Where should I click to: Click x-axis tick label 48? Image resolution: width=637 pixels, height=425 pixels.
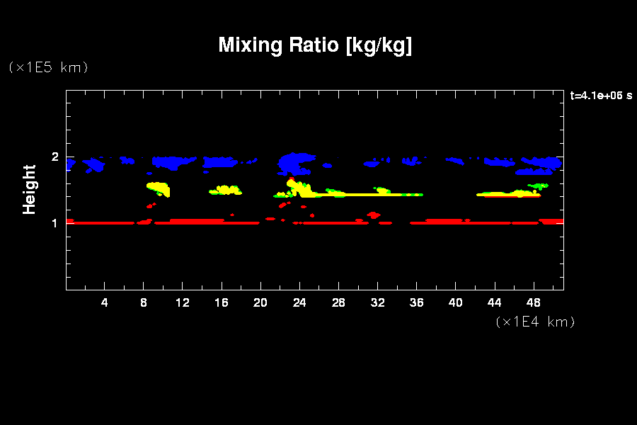[533, 302]
